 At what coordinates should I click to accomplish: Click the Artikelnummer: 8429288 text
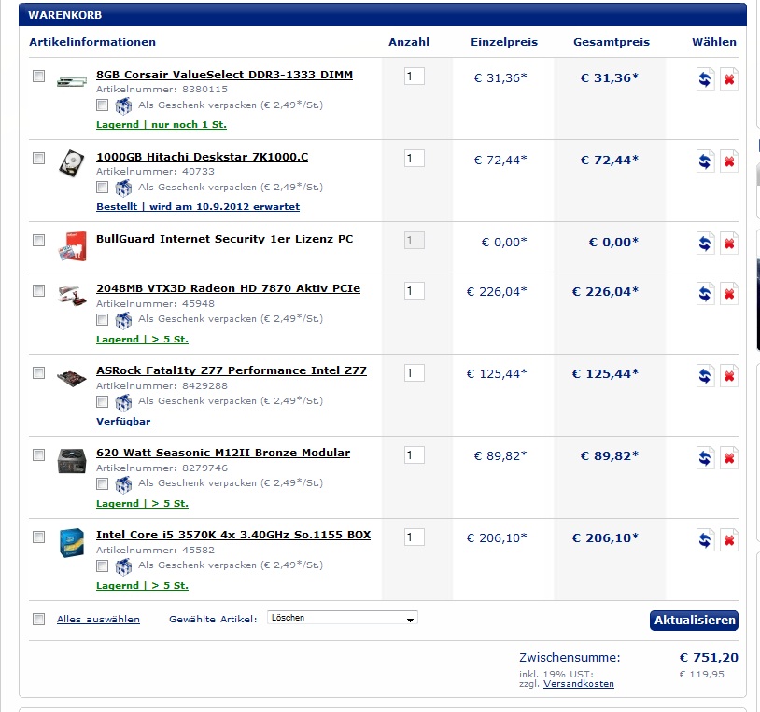coord(162,386)
